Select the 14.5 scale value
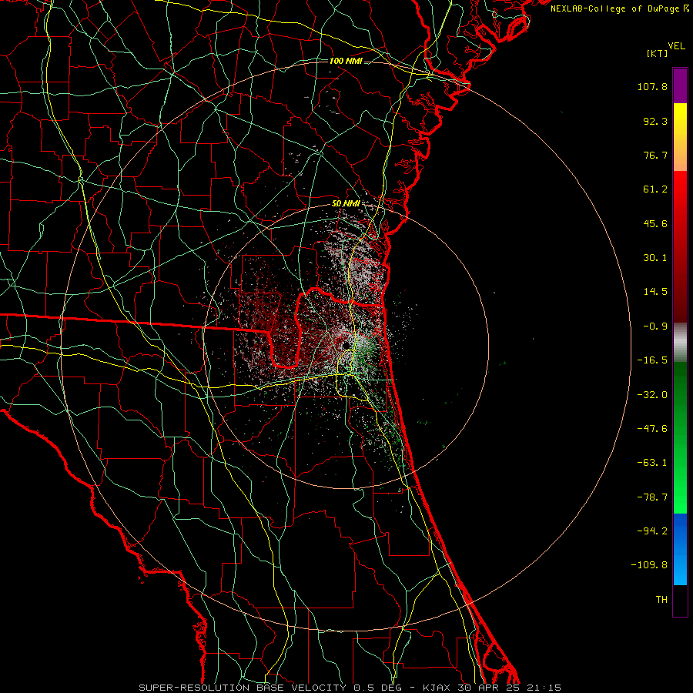 pyautogui.click(x=655, y=292)
